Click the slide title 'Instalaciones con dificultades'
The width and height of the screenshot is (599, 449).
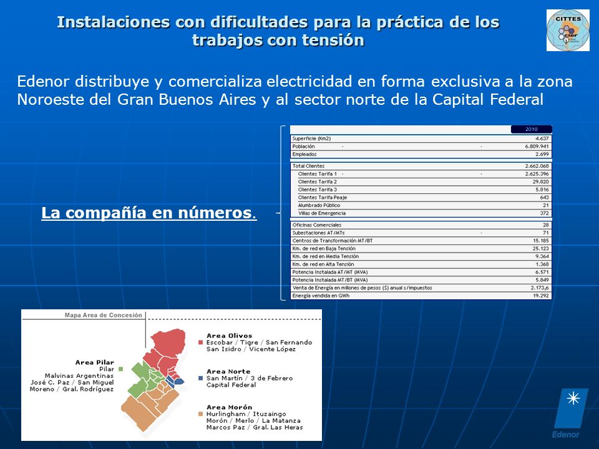click(x=278, y=31)
